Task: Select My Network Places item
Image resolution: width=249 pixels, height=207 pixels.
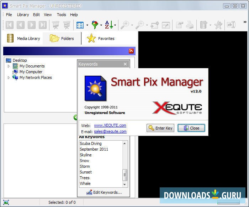Action: (36, 77)
